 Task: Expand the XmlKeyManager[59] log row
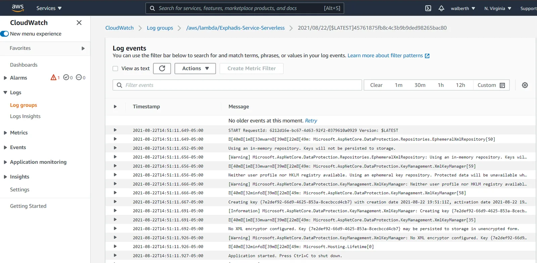(115, 166)
